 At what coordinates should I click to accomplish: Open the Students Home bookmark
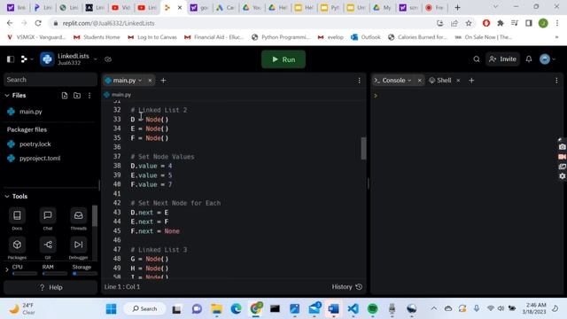click(97, 37)
